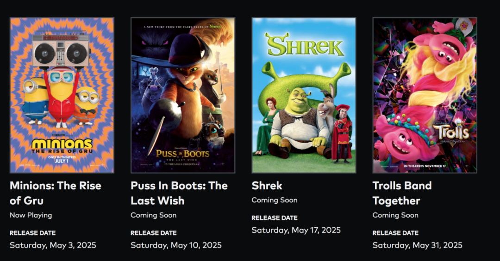Click the boombox on the Minions poster

pos(61,49)
